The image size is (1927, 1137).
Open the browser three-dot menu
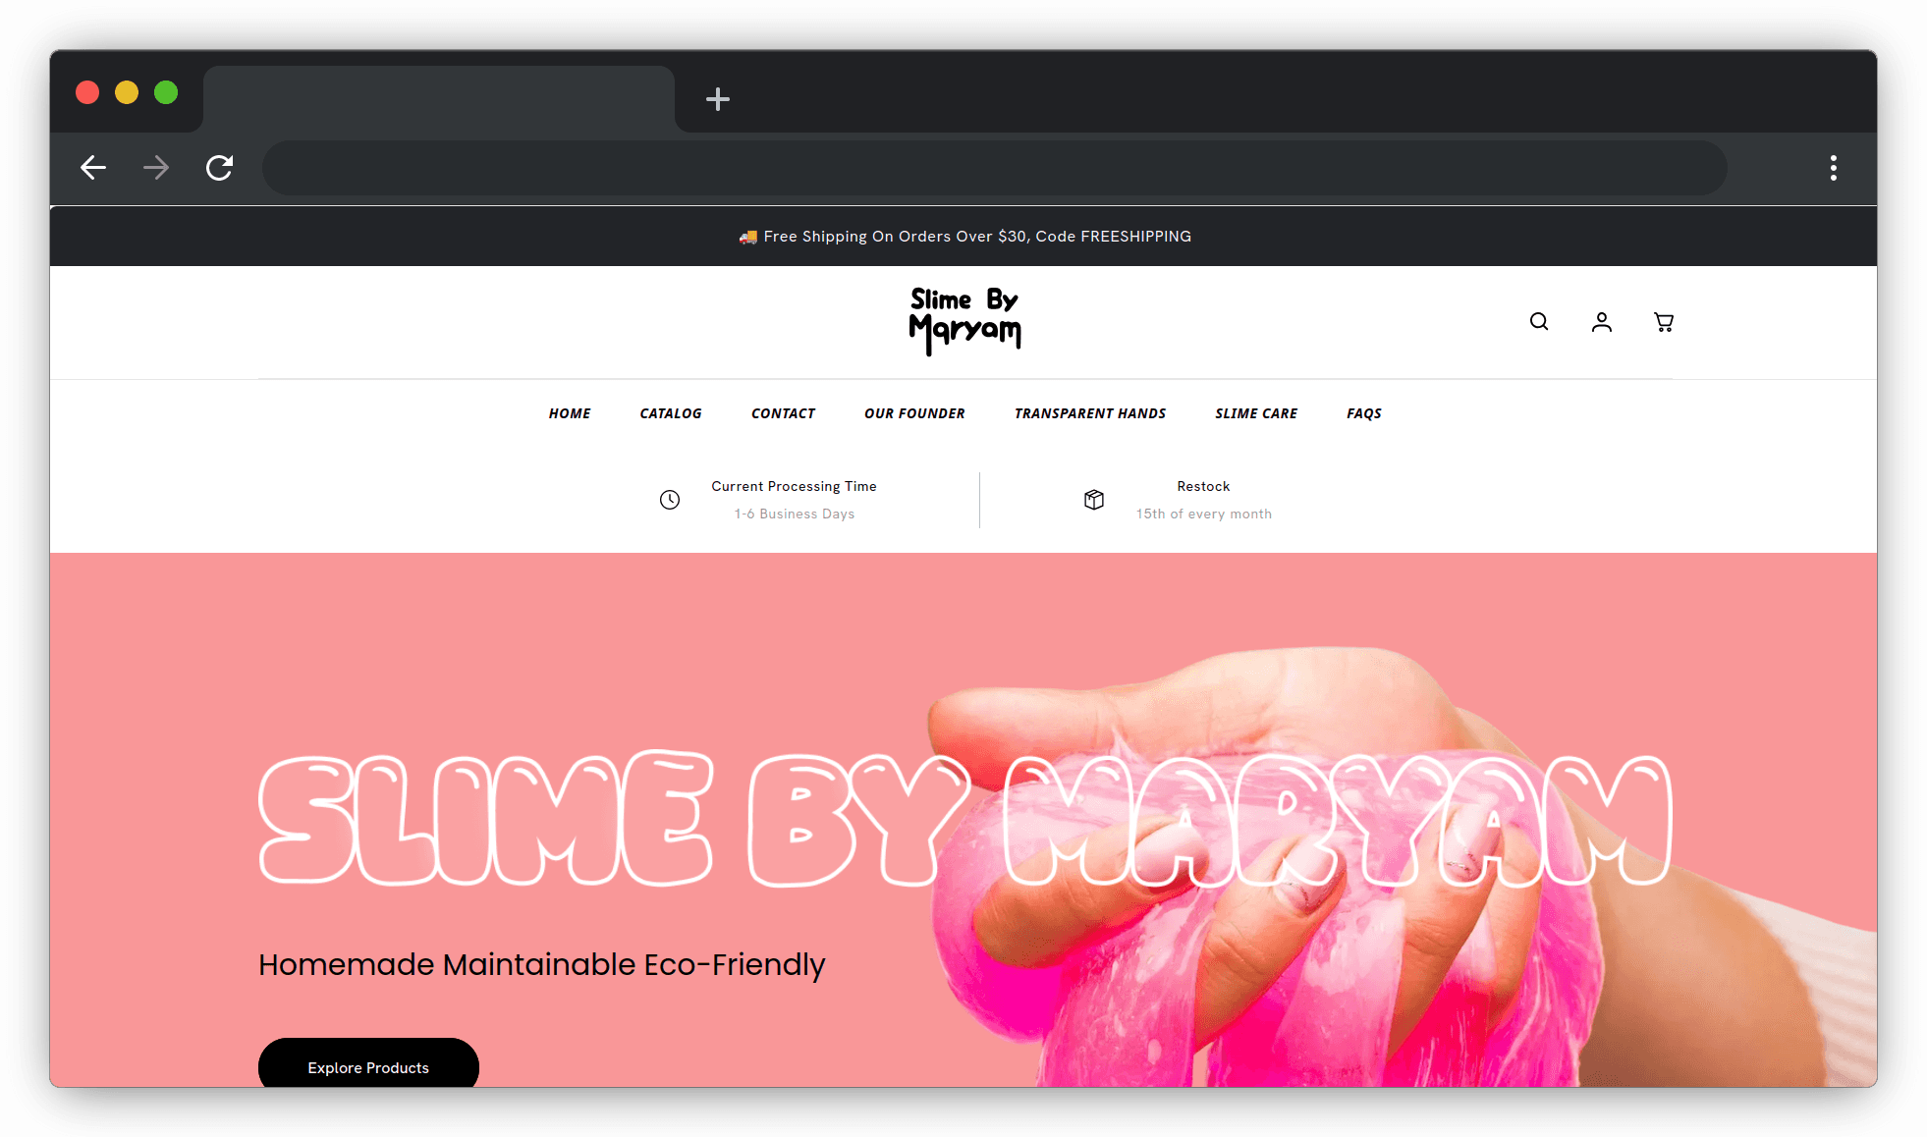[x=1833, y=168]
